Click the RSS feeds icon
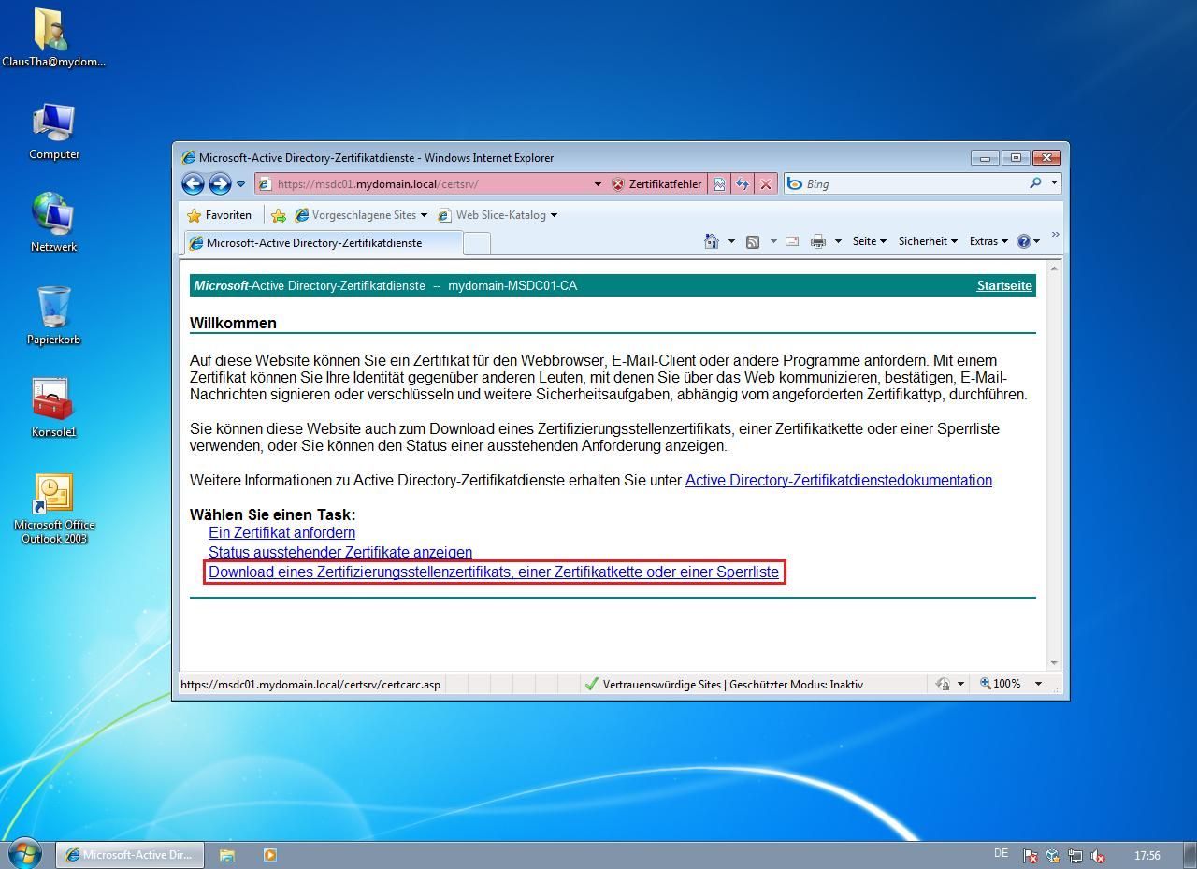The height and width of the screenshot is (869, 1197). 753,241
